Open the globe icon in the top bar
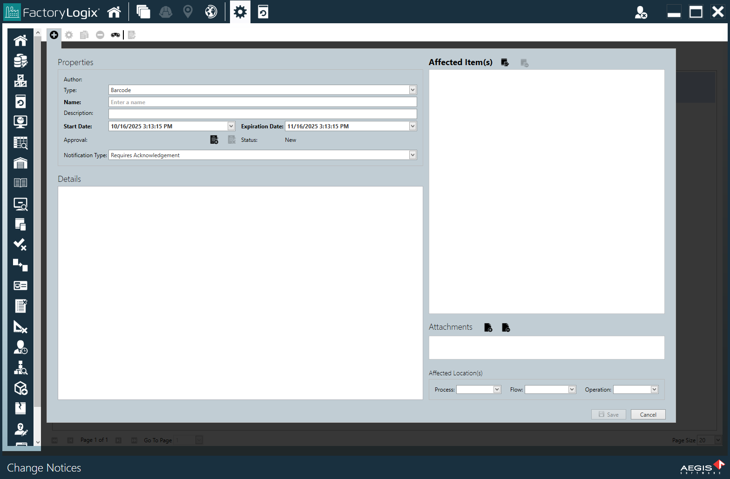 211,12
